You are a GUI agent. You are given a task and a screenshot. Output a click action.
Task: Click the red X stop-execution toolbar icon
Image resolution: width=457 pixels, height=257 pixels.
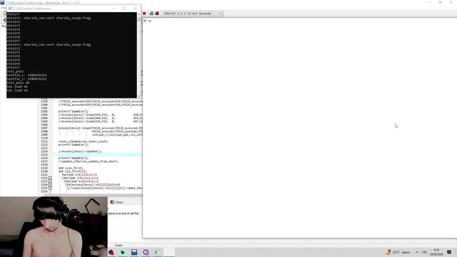click(x=144, y=14)
